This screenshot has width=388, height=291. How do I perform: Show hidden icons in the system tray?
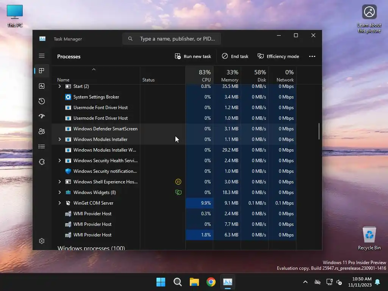[305, 282]
